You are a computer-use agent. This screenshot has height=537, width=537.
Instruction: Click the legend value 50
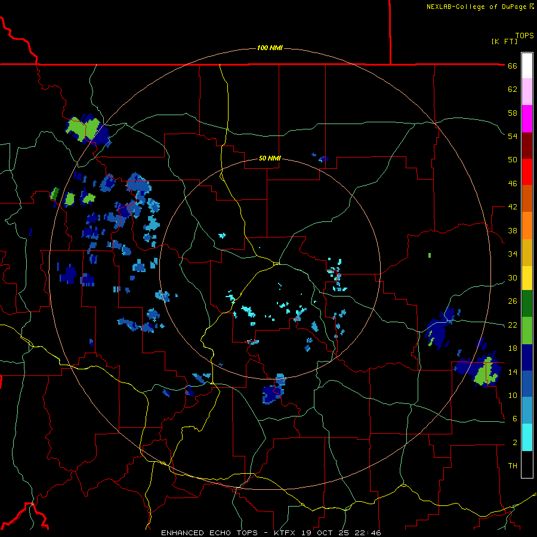513,160
